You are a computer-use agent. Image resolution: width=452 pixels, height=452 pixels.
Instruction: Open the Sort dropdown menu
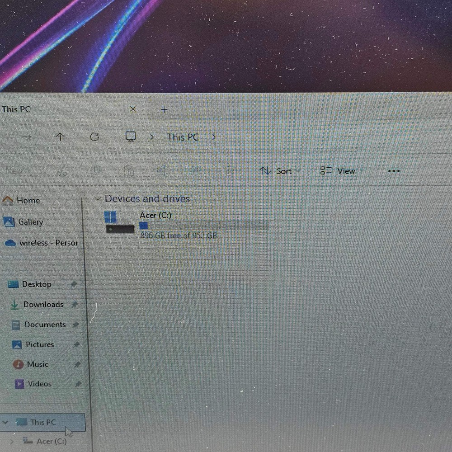(x=276, y=171)
